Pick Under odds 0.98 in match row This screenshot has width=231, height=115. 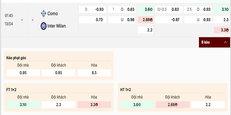[x=131, y=20]
